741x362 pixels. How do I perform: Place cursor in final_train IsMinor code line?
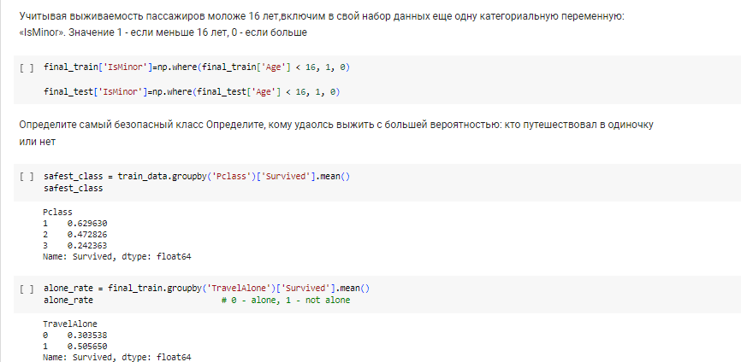(x=197, y=67)
